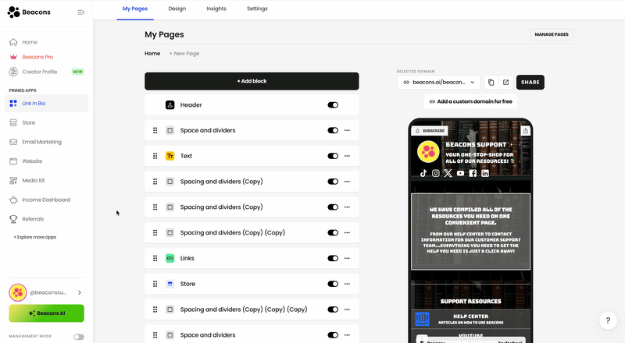
Task: Select the Link in Bio app
Action: click(46, 104)
